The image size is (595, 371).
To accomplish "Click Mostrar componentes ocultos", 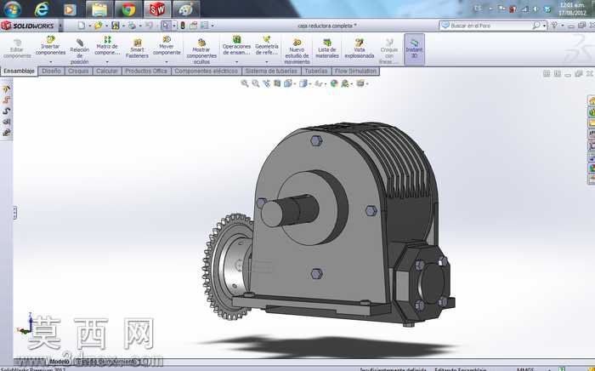I will pos(201,51).
